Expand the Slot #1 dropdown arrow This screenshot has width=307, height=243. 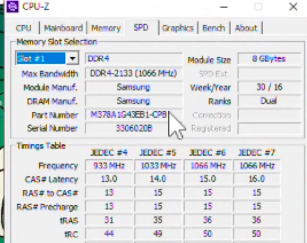tap(72, 59)
